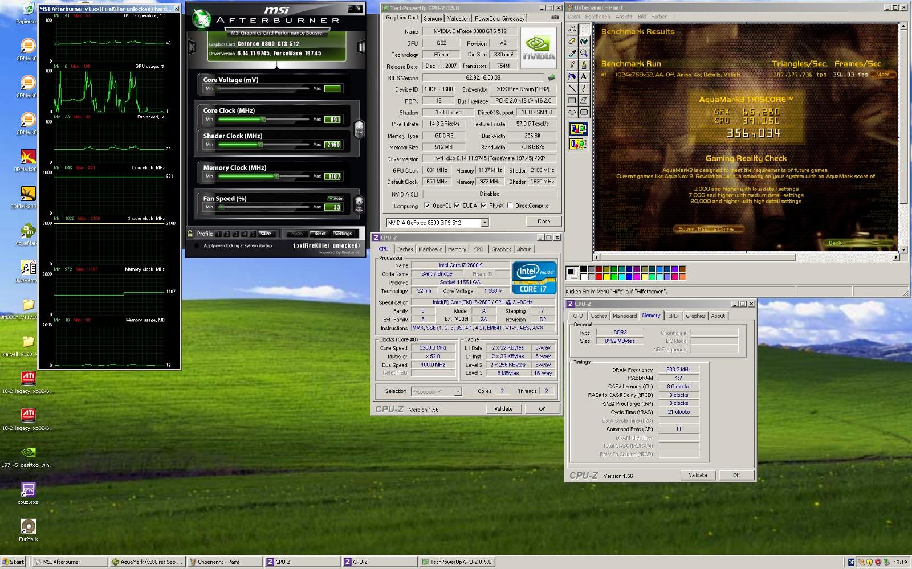Image resolution: width=912 pixels, height=569 pixels.
Task: Pick the Fill With Color bucket tool
Action: (584, 41)
